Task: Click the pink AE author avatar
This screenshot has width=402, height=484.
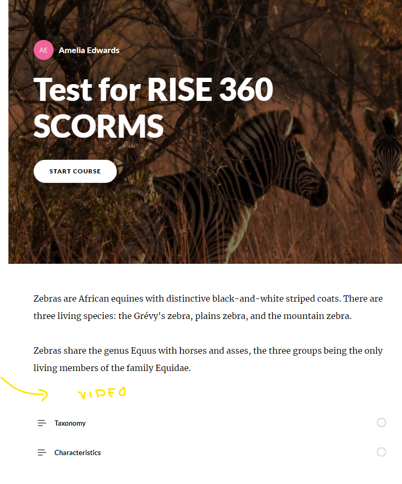Action: click(43, 50)
